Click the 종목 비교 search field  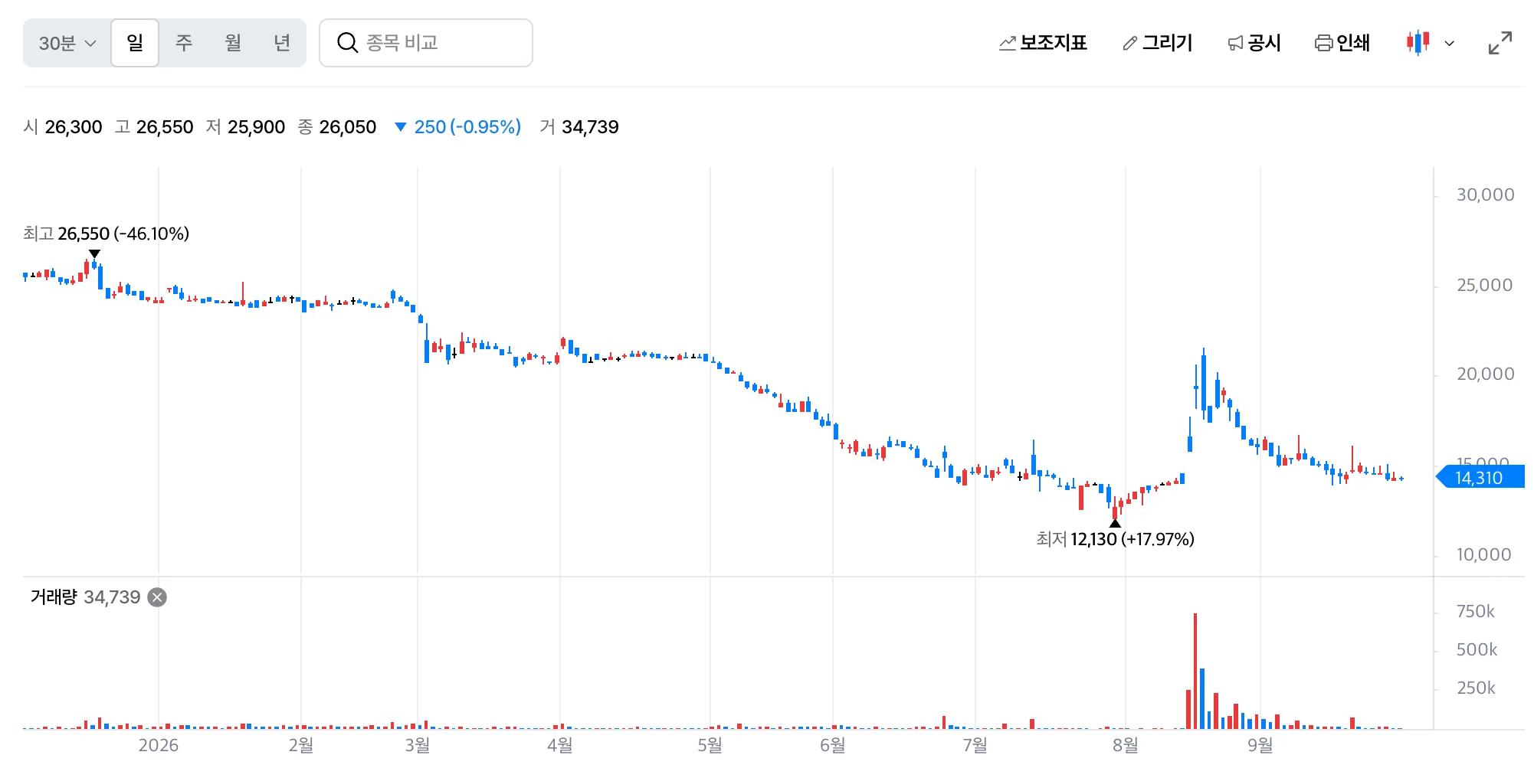coord(426,43)
